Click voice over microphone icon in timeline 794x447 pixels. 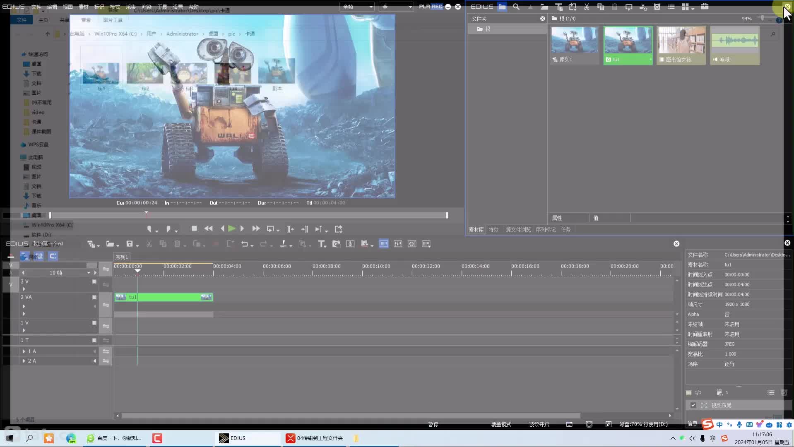pyautogui.click(x=350, y=244)
